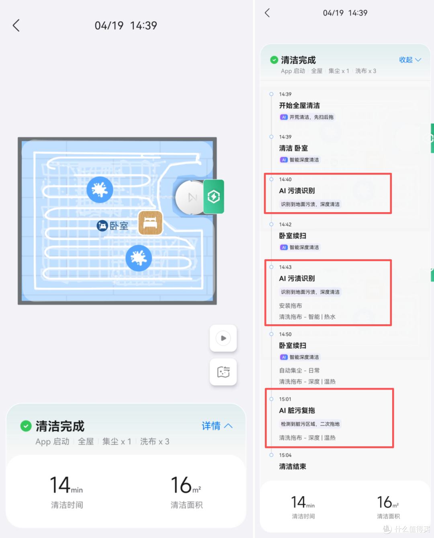Tap the lower stain marker on the map
434x538 pixels.
click(139, 258)
